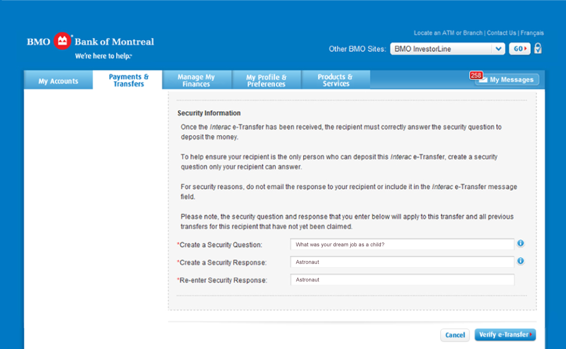Click the Security Information heading

(x=209, y=113)
